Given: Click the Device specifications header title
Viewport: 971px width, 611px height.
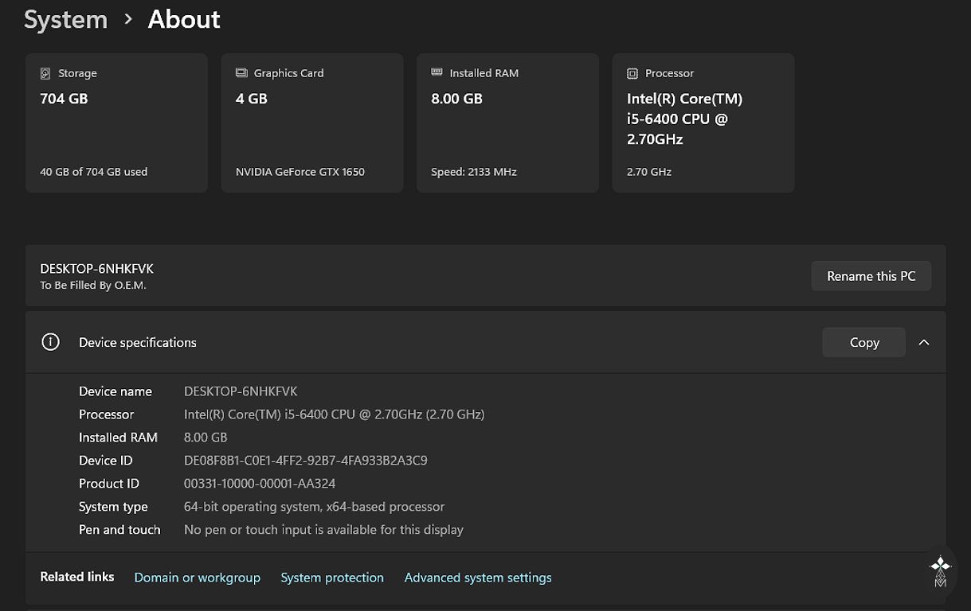Looking at the screenshot, I should coord(137,342).
